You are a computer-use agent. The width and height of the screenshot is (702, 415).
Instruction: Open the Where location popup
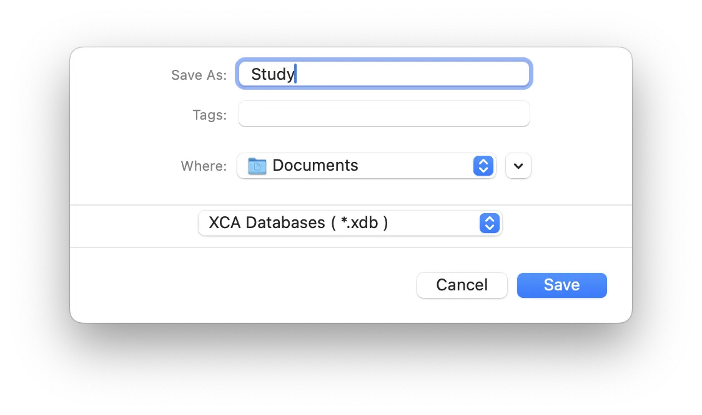coord(366,166)
